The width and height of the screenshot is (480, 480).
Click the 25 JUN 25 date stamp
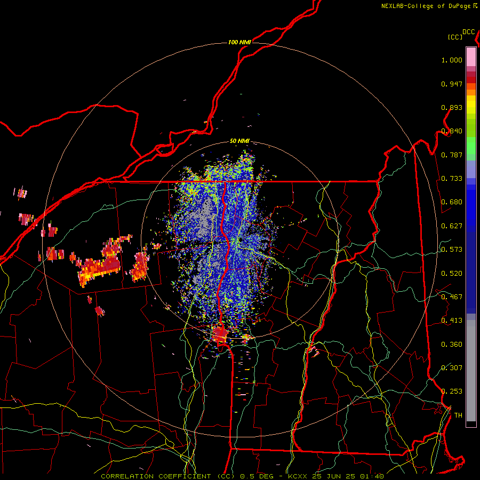[x=333, y=476]
